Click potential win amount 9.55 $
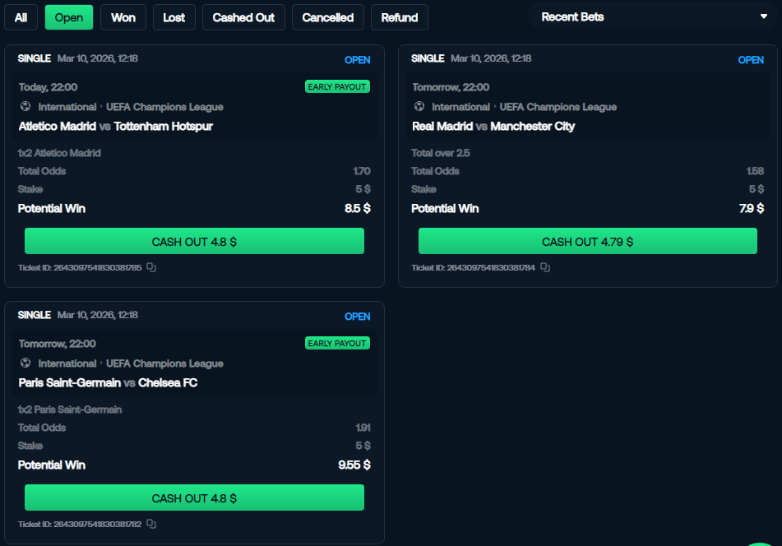Viewport: 782px width, 546px height. tap(354, 465)
